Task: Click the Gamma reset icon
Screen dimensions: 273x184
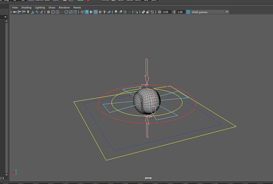Action: coord(174,12)
